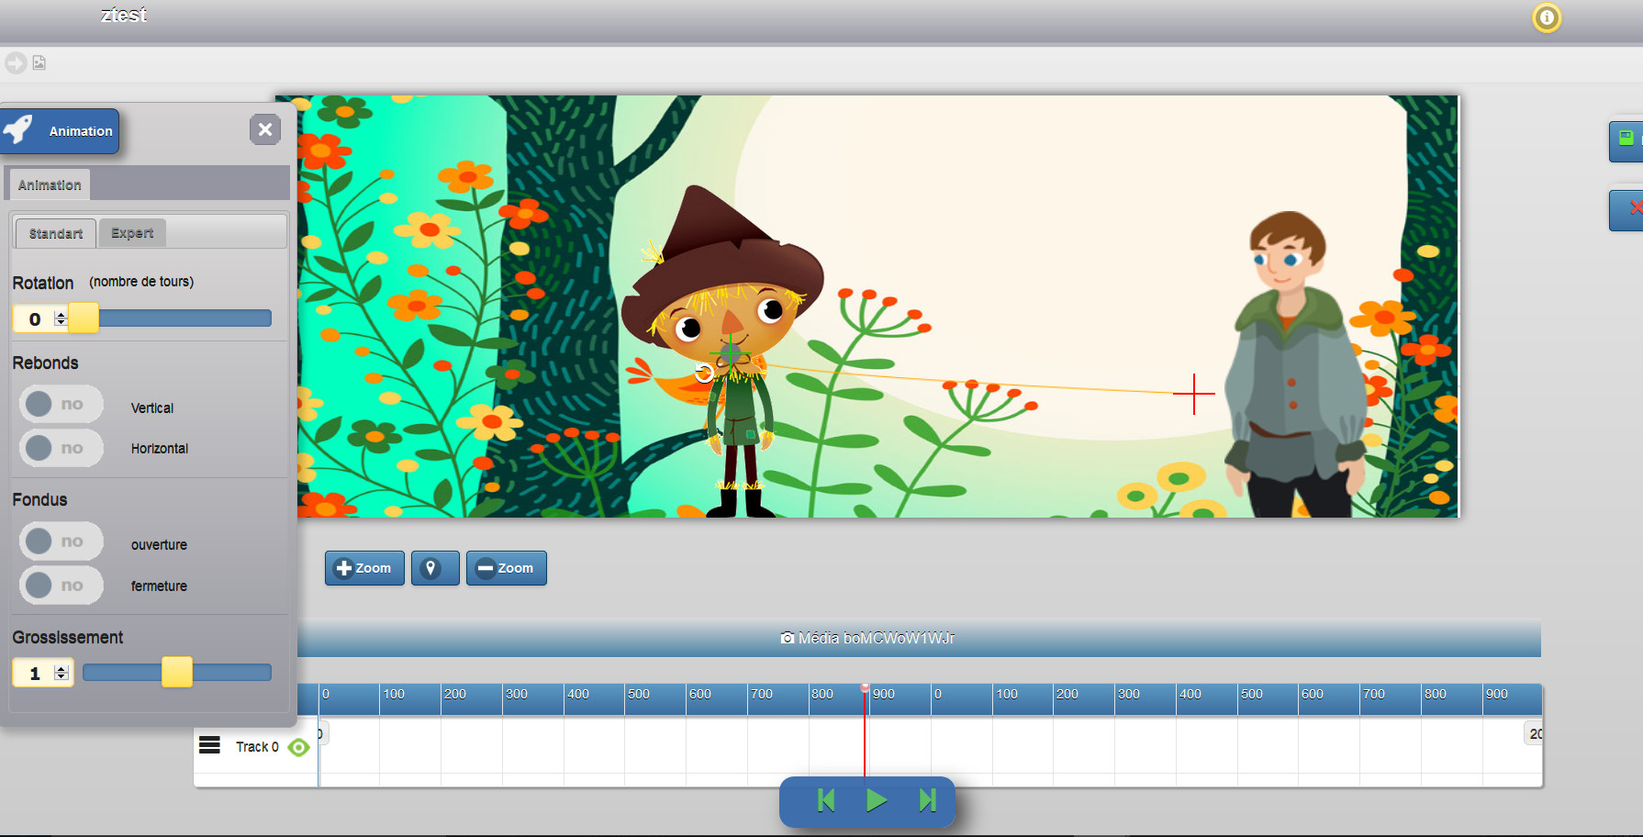Click the Rotation slider handle
Viewport: 1643px width, 837px height.
point(84,318)
